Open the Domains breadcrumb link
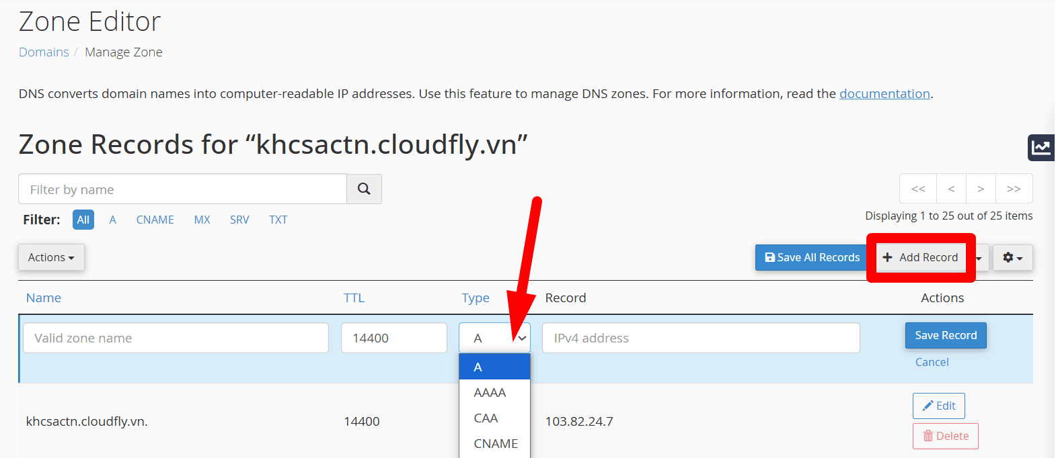Image resolution: width=1056 pixels, height=458 pixels. pos(44,52)
